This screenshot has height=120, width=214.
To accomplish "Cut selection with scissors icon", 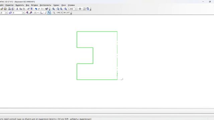I will click(17, 9).
